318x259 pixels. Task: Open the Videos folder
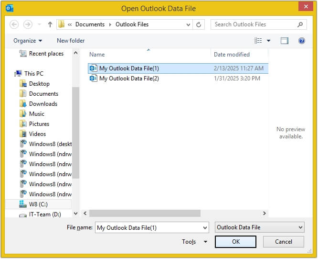click(37, 134)
